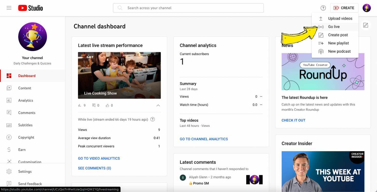Click the edit pencil icon beside the dashboard
The width and height of the screenshot is (377, 192).
pyautogui.click(x=366, y=25)
